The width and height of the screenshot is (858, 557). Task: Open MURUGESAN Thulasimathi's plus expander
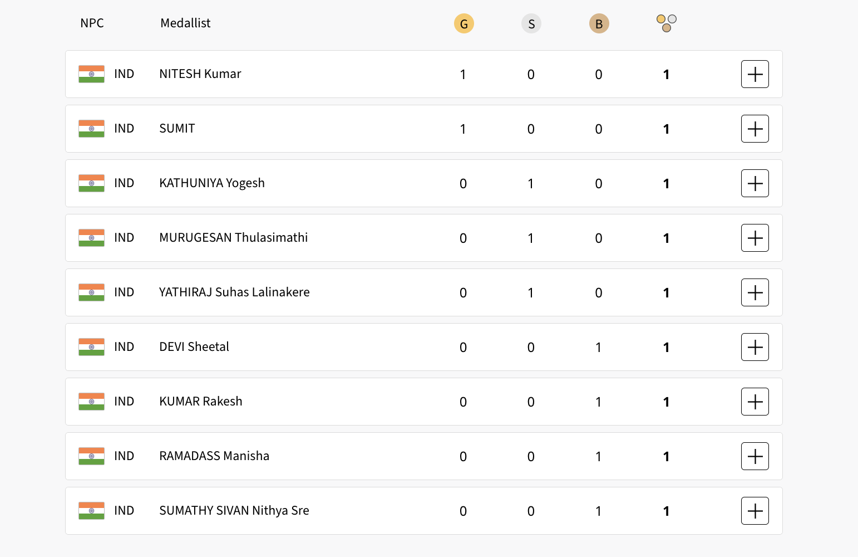tap(755, 238)
